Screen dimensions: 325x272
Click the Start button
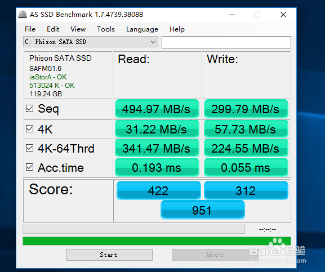click(109, 255)
